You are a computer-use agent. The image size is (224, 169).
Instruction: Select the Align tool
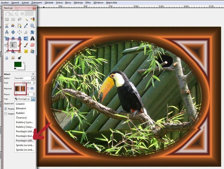pos(19,32)
